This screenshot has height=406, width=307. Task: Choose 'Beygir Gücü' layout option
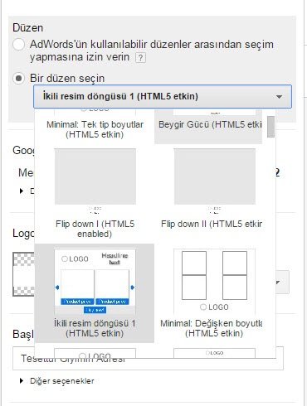[208, 127]
